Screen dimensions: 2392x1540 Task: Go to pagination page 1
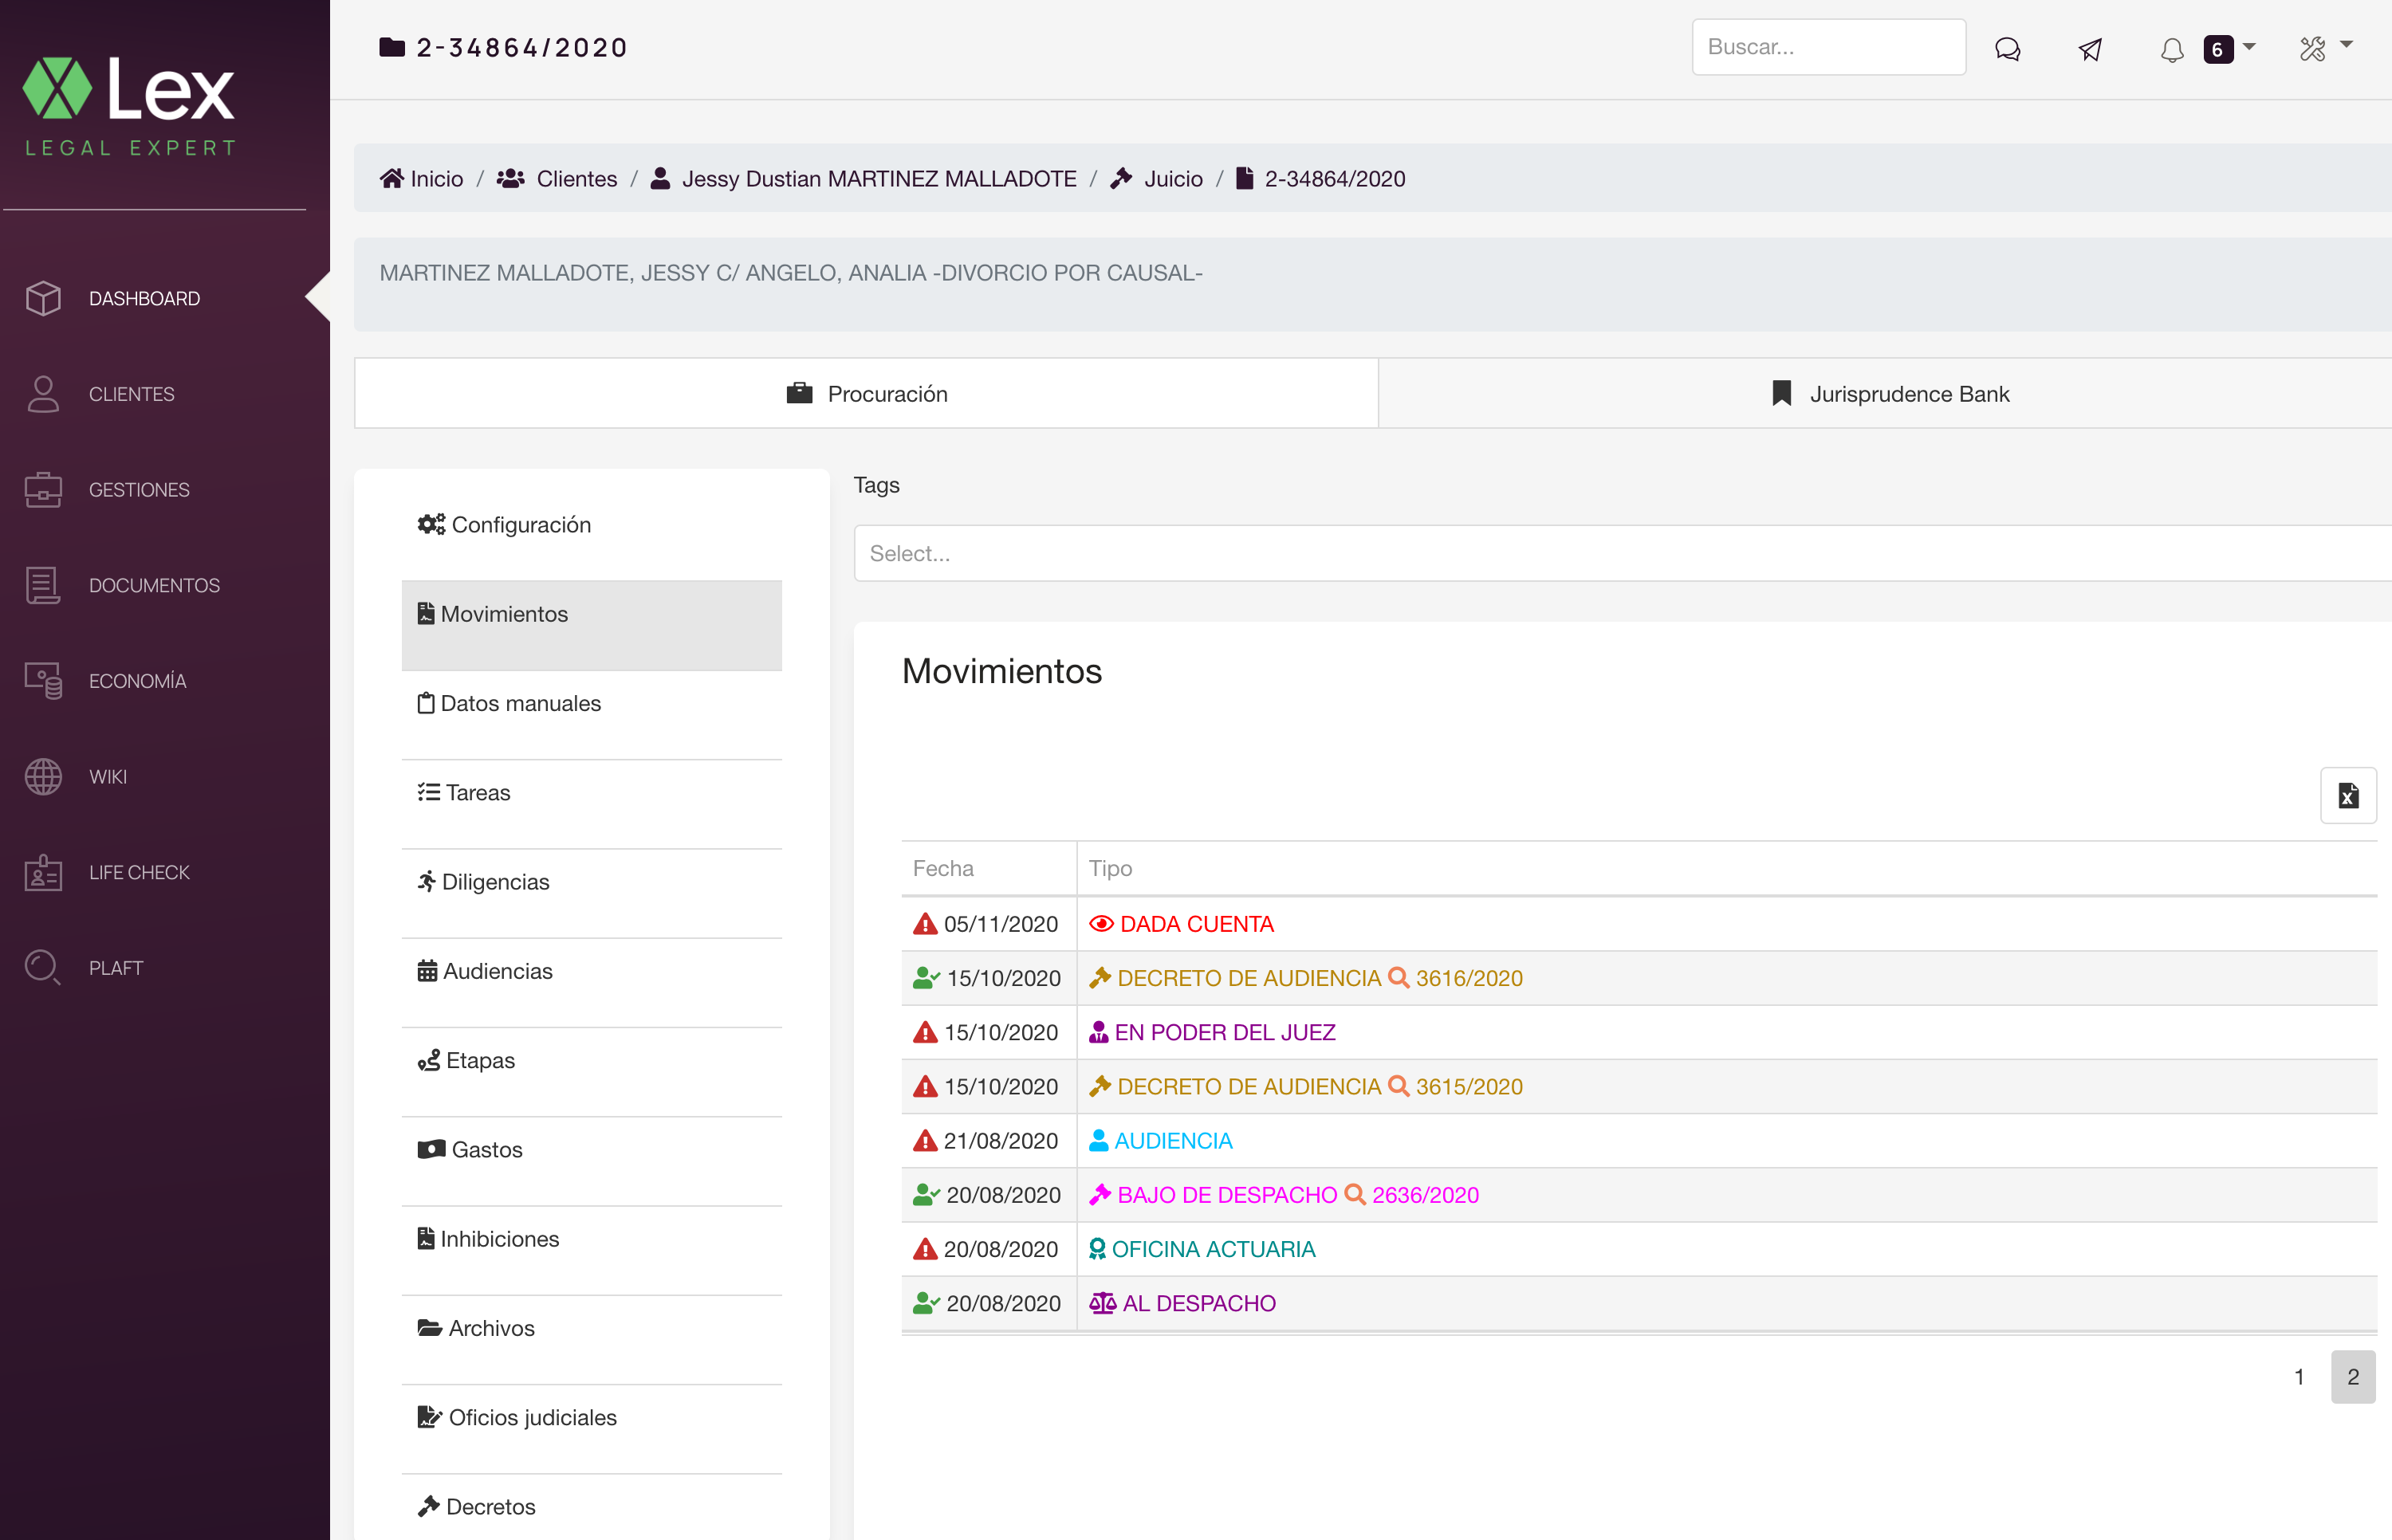pyautogui.click(x=2299, y=1377)
